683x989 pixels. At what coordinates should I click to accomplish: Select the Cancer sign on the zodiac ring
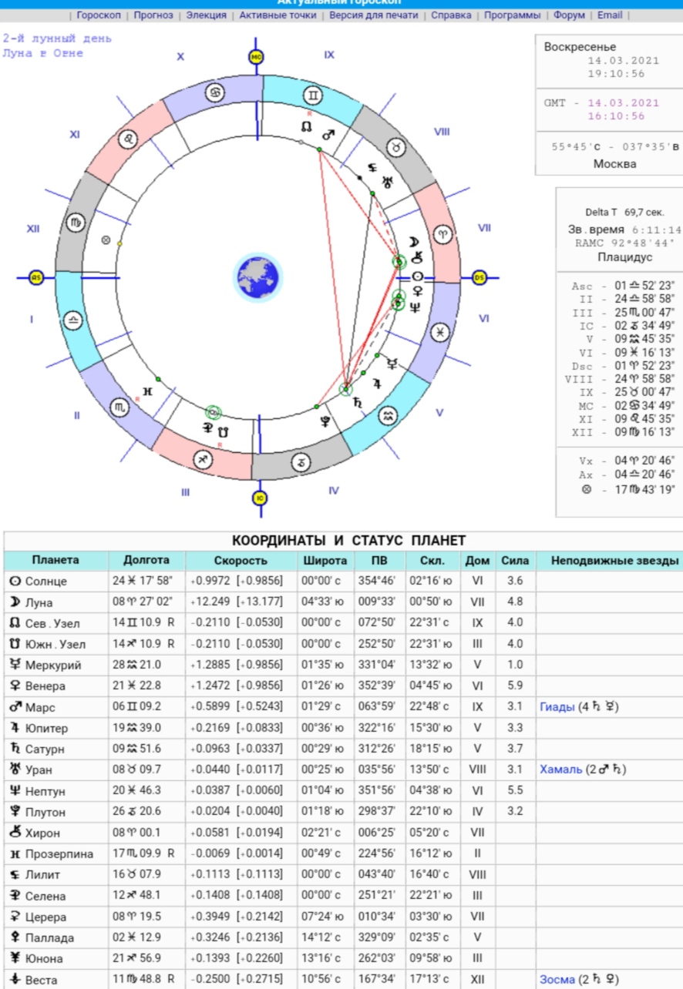[x=215, y=94]
